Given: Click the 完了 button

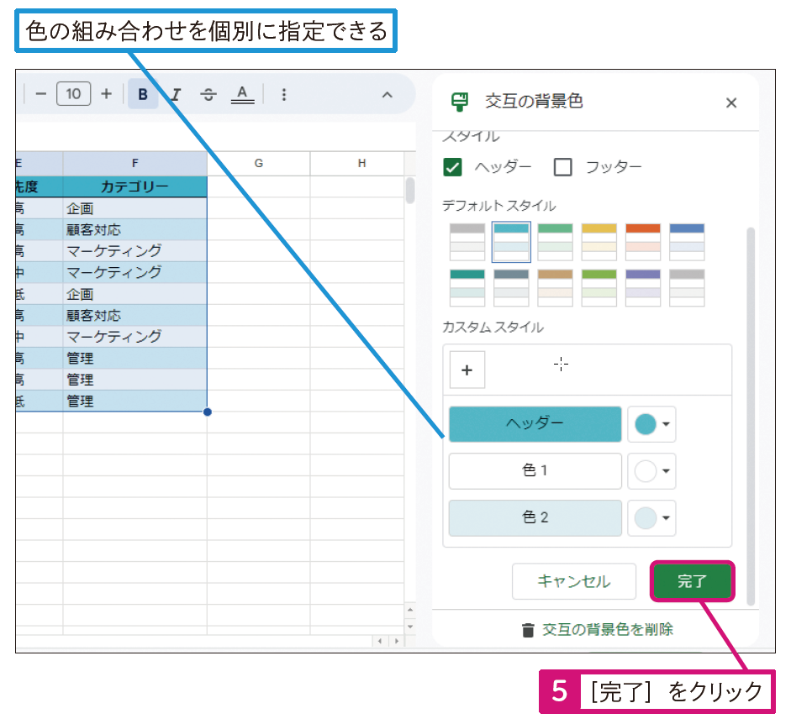Looking at the screenshot, I should [x=692, y=581].
